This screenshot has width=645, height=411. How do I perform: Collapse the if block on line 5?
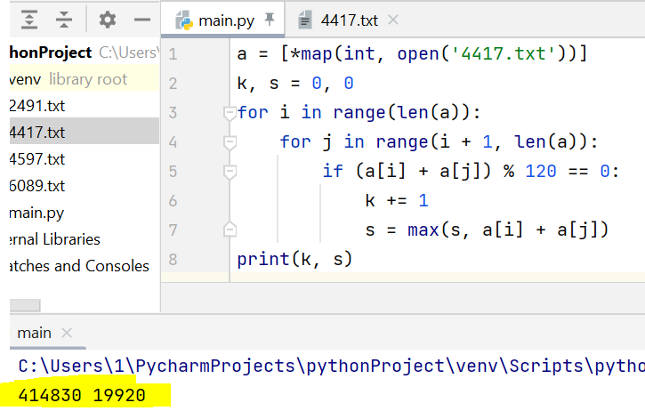[x=230, y=172]
